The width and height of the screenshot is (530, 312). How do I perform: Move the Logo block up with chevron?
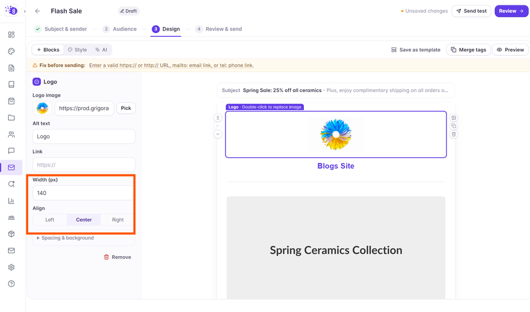[217, 126]
